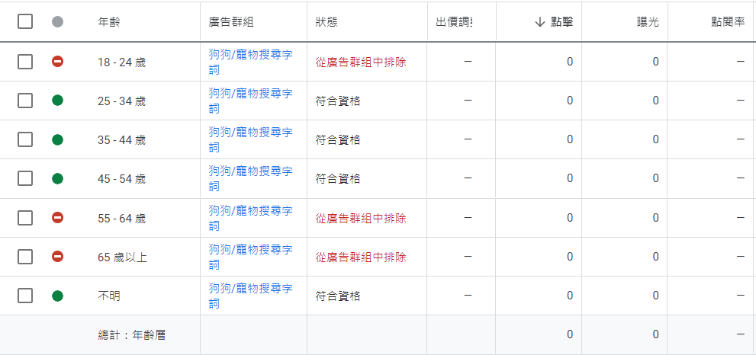The image size is (756, 355).
Task: Sort by the 點擊 column arrow
Action: [x=540, y=22]
